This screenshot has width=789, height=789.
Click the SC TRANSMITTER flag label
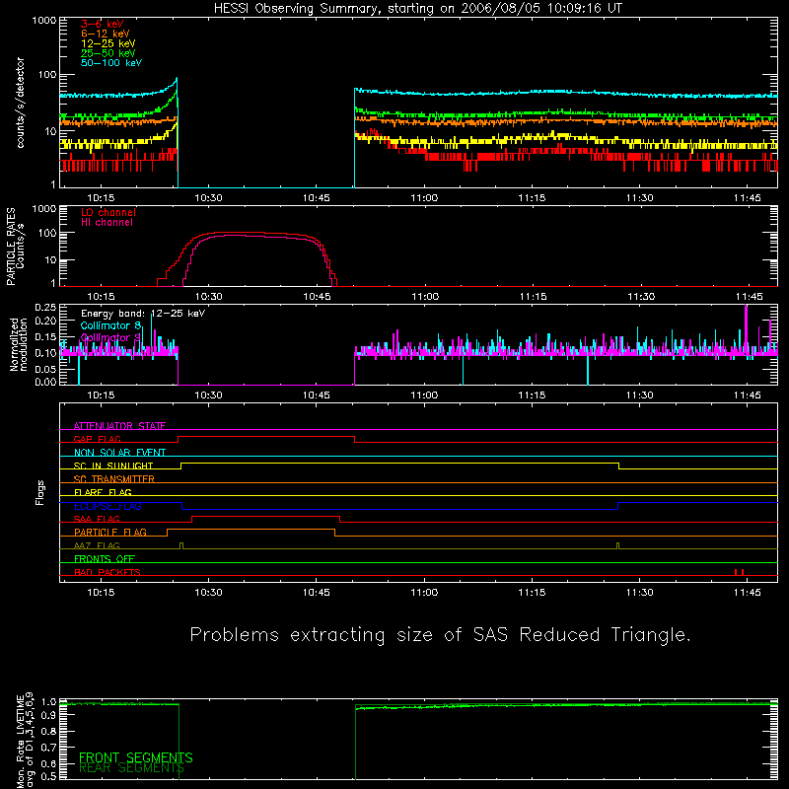pos(114,479)
